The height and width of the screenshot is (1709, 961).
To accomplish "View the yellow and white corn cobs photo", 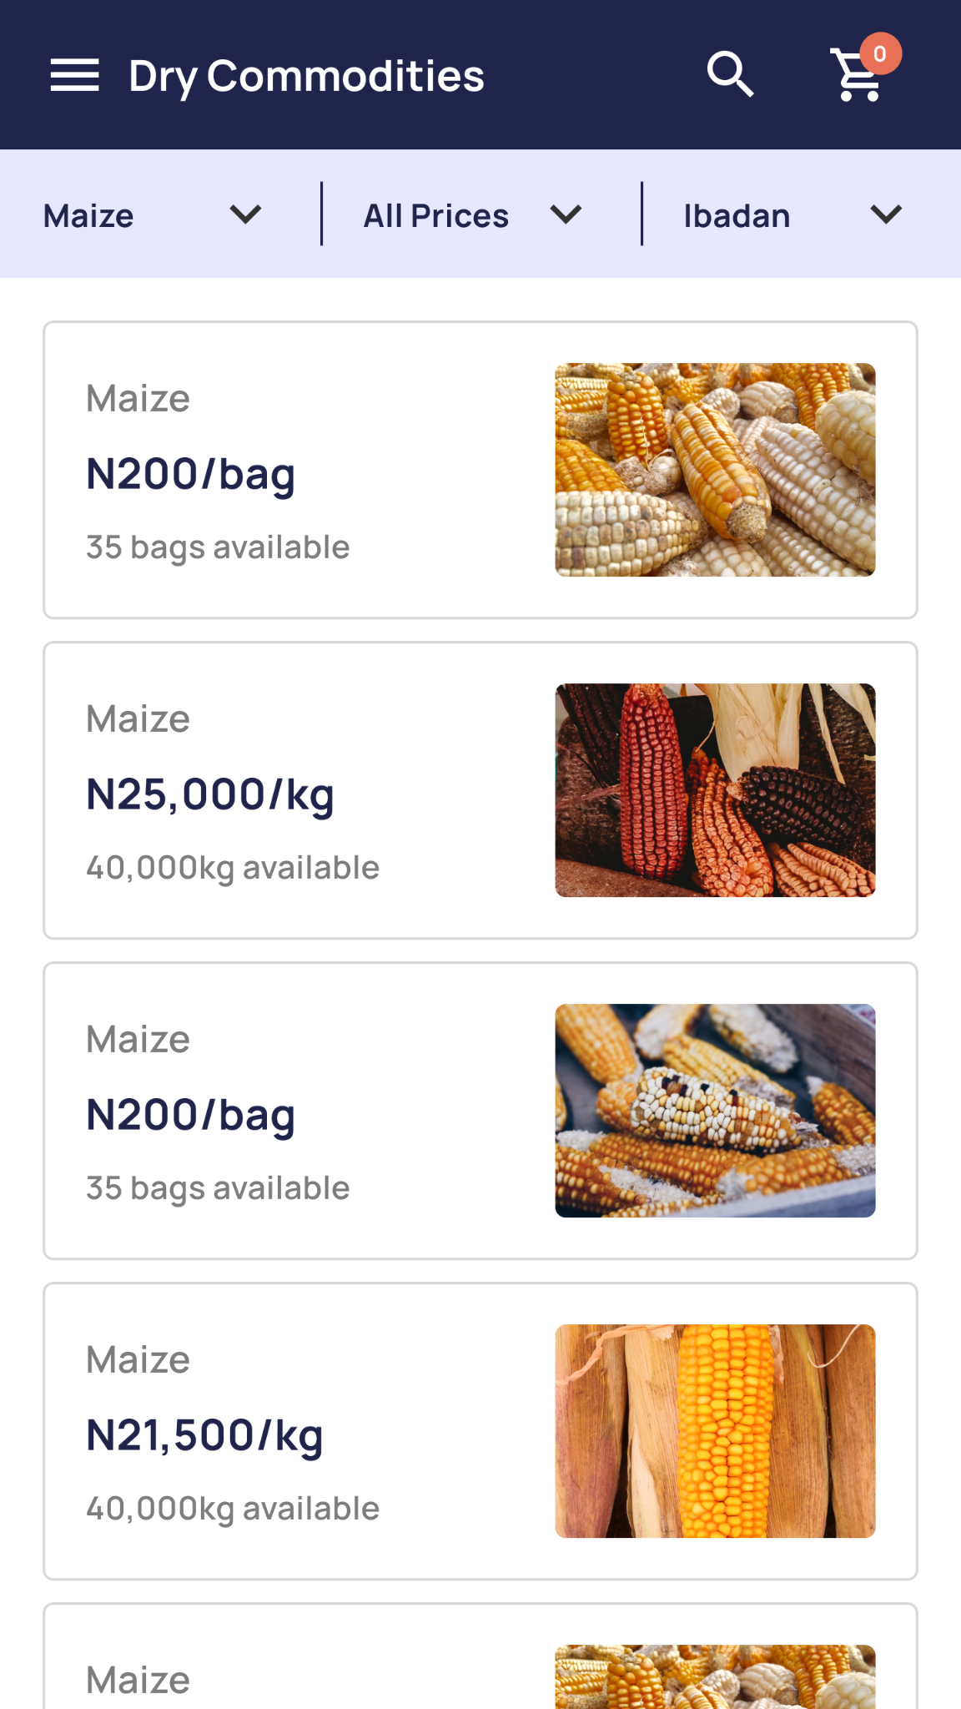I will coord(715,470).
